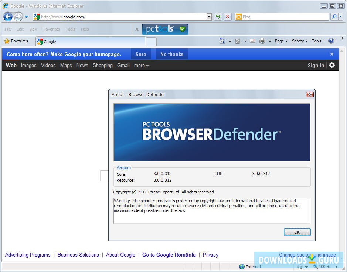Viewport: 347px width, 272px height.
Task: Open the Privacy link
Action: point(211,255)
